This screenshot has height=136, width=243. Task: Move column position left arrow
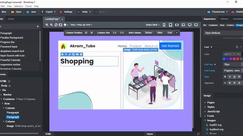click(86, 33)
